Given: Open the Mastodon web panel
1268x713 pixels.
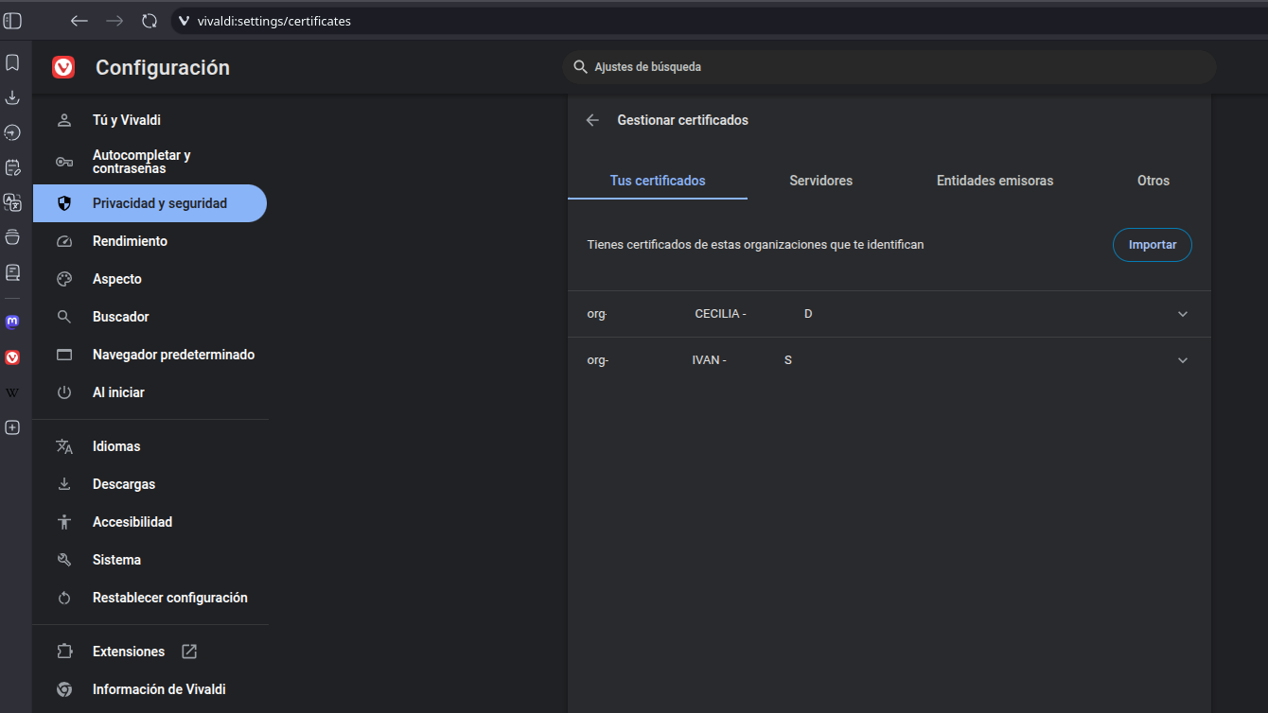Looking at the screenshot, I should point(12,322).
